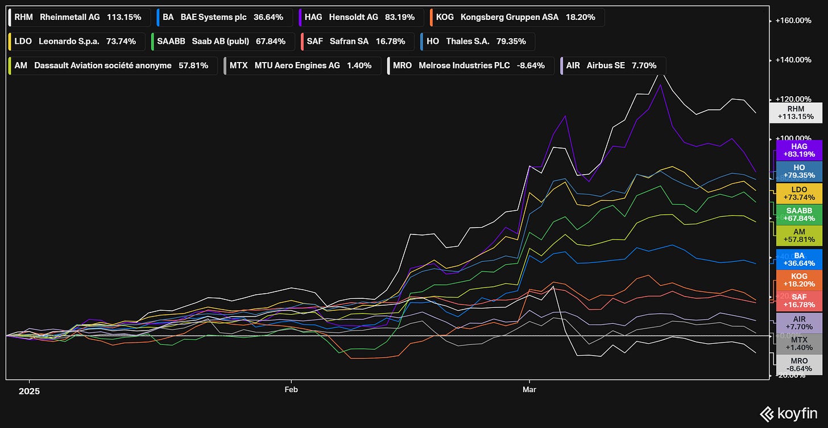
Task: Click the blue HO +79.35% axis label
Action: [798, 171]
